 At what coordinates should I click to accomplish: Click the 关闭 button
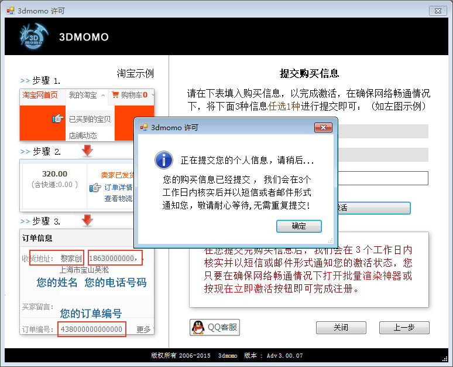pyautogui.click(x=341, y=328)
